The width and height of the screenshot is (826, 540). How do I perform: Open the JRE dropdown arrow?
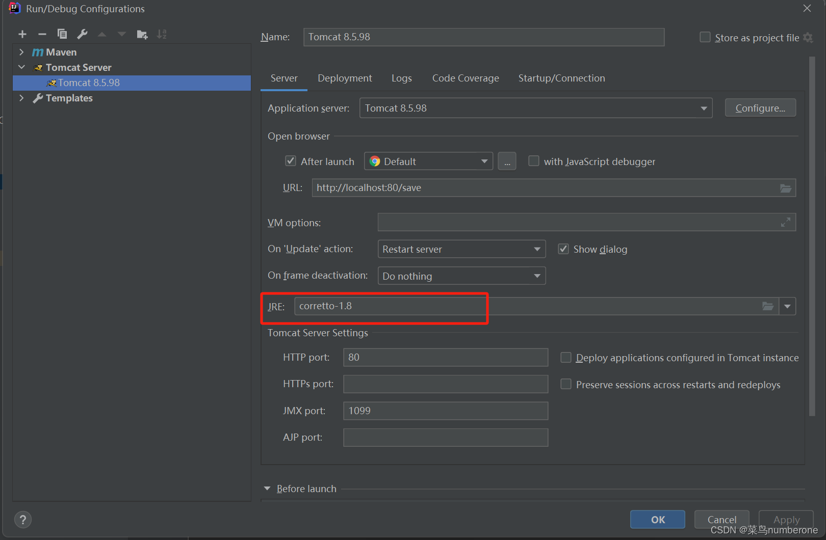tap(787, 306)
